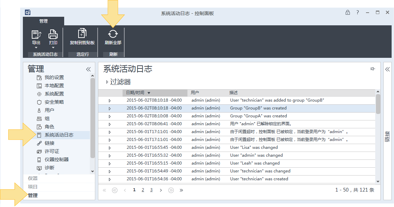
Task: Open the Export (导出) dropdown arrow
Action: coord(36,48)
